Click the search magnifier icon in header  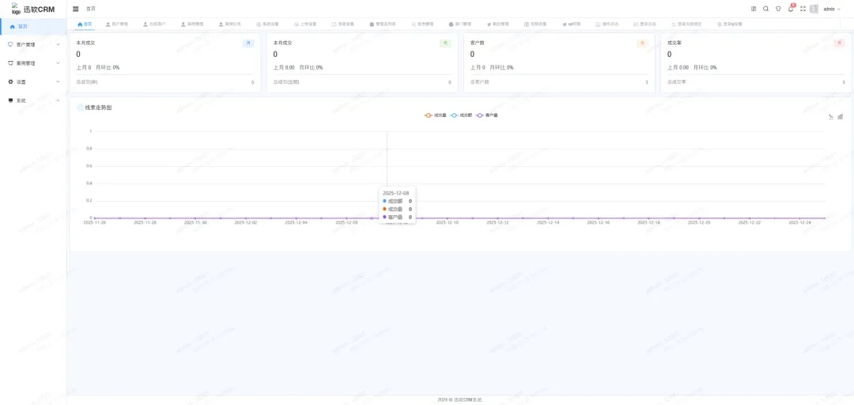(x=765, y=9)
